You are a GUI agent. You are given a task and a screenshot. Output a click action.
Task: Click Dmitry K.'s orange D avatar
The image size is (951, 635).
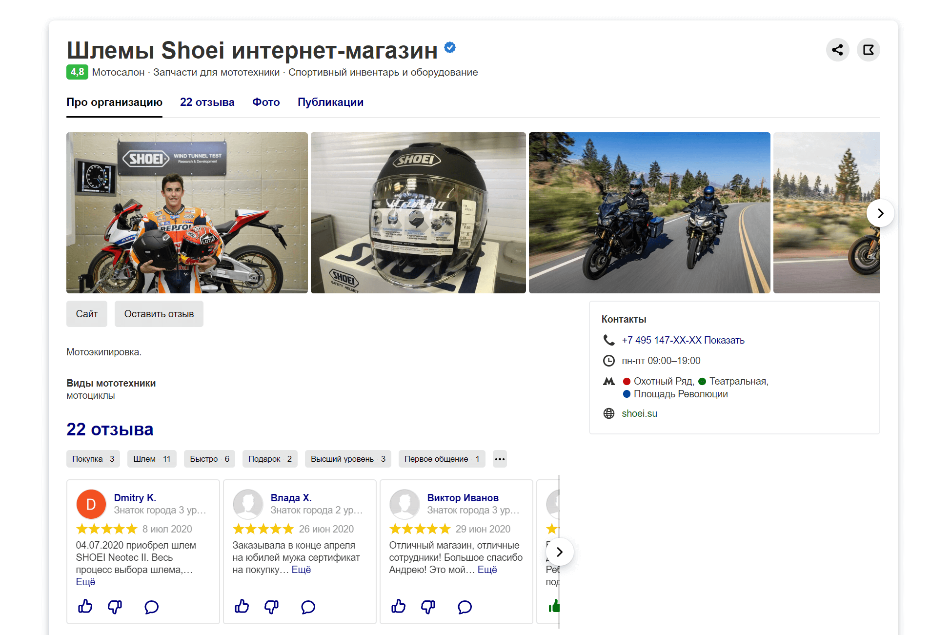91,504
